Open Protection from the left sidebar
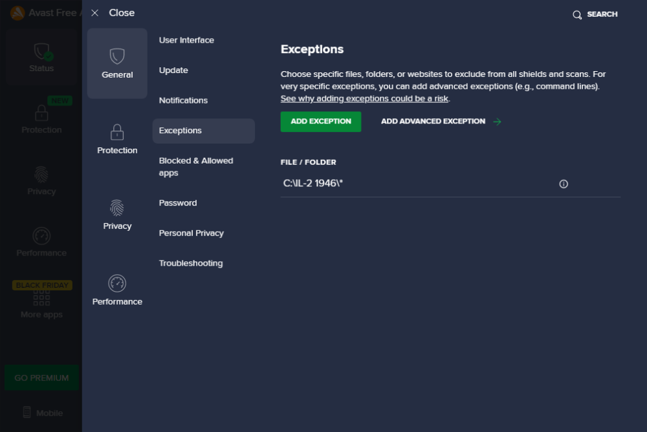Screen dimensions: 647x432 [41, 120]
